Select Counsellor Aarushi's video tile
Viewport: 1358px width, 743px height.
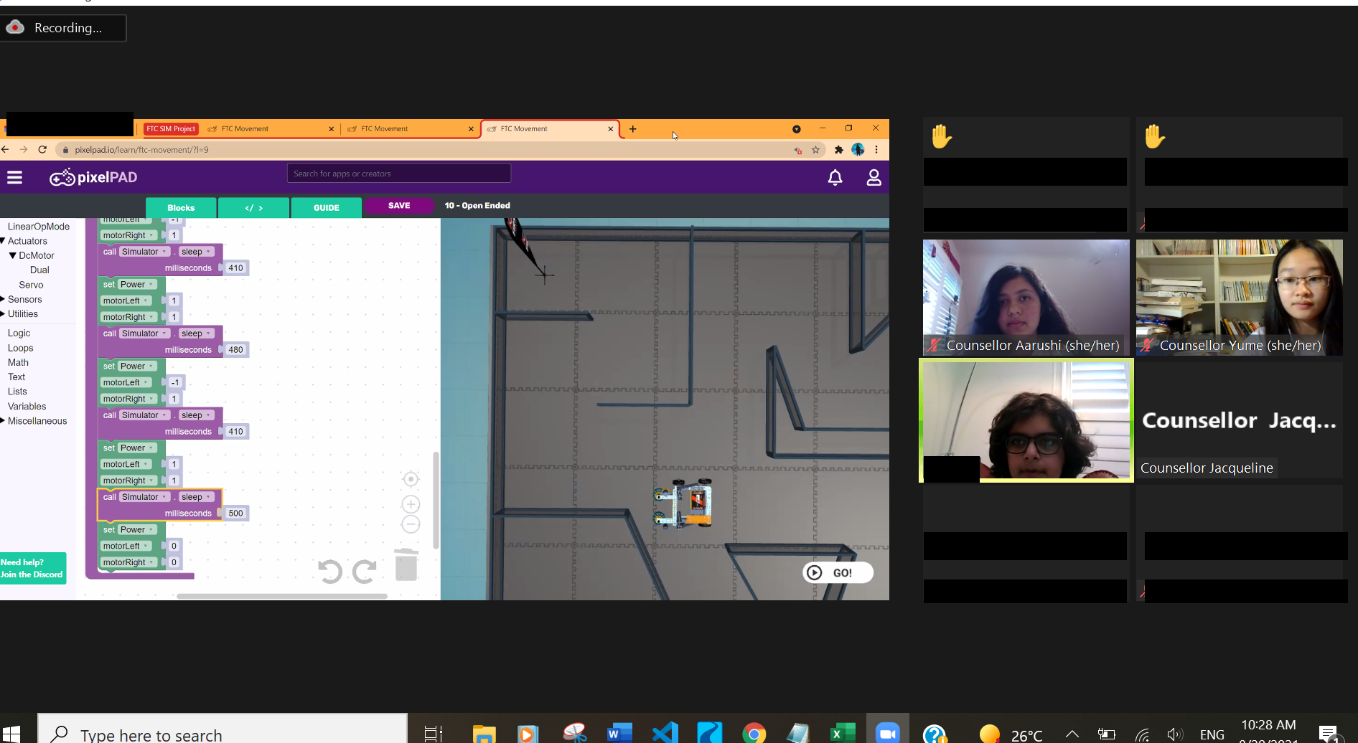coord(1026,298)
